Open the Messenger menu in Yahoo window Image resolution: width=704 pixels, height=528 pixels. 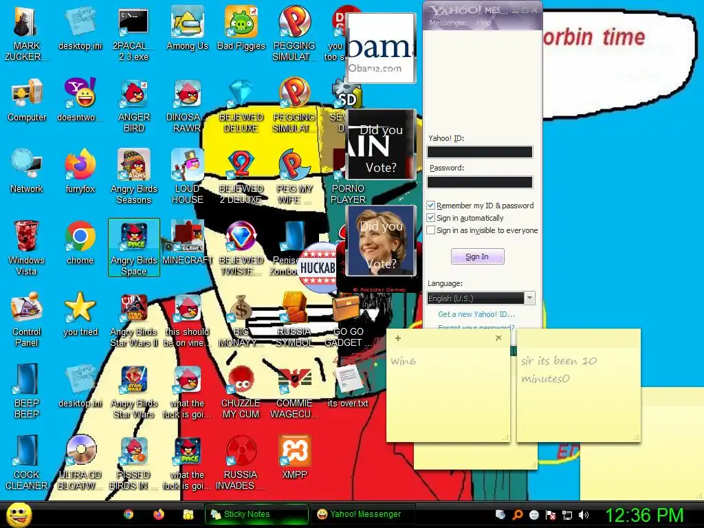[x=447, y=23]
